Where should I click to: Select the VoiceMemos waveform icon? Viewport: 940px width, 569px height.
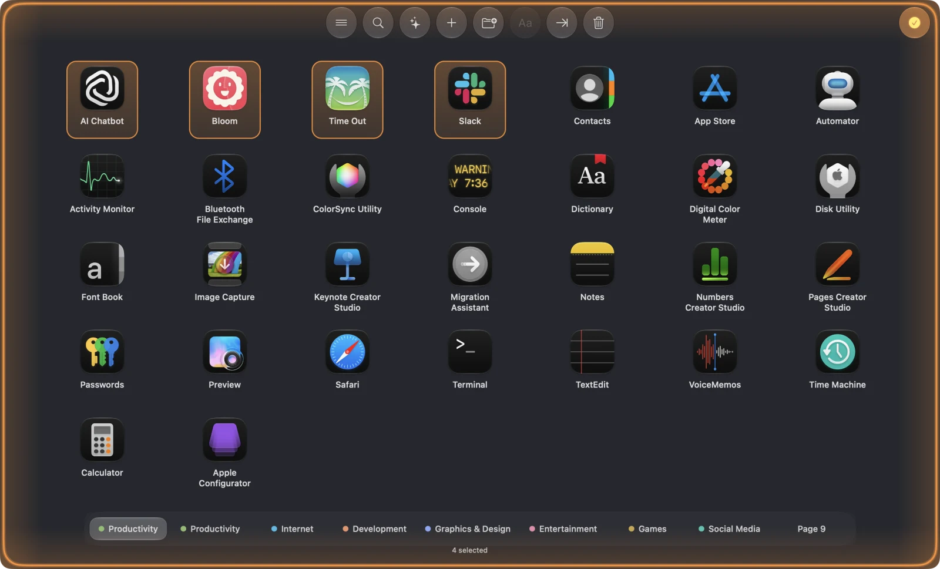coord(715,352)
